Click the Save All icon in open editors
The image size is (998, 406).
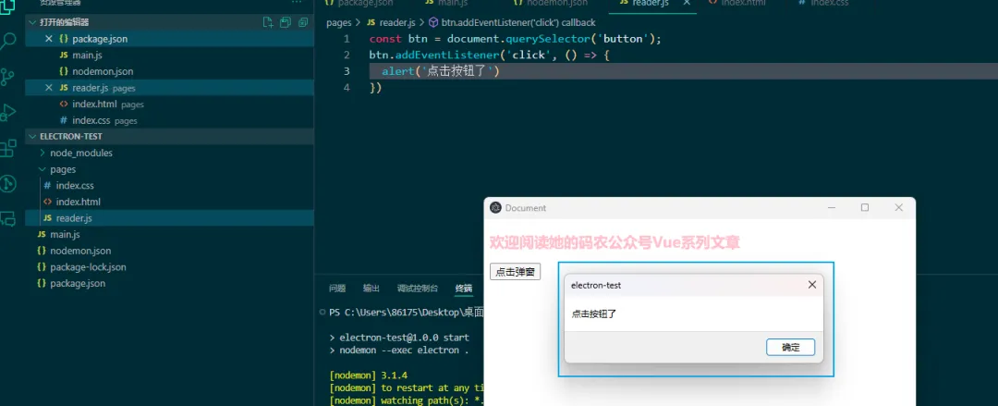pos(286,22)
